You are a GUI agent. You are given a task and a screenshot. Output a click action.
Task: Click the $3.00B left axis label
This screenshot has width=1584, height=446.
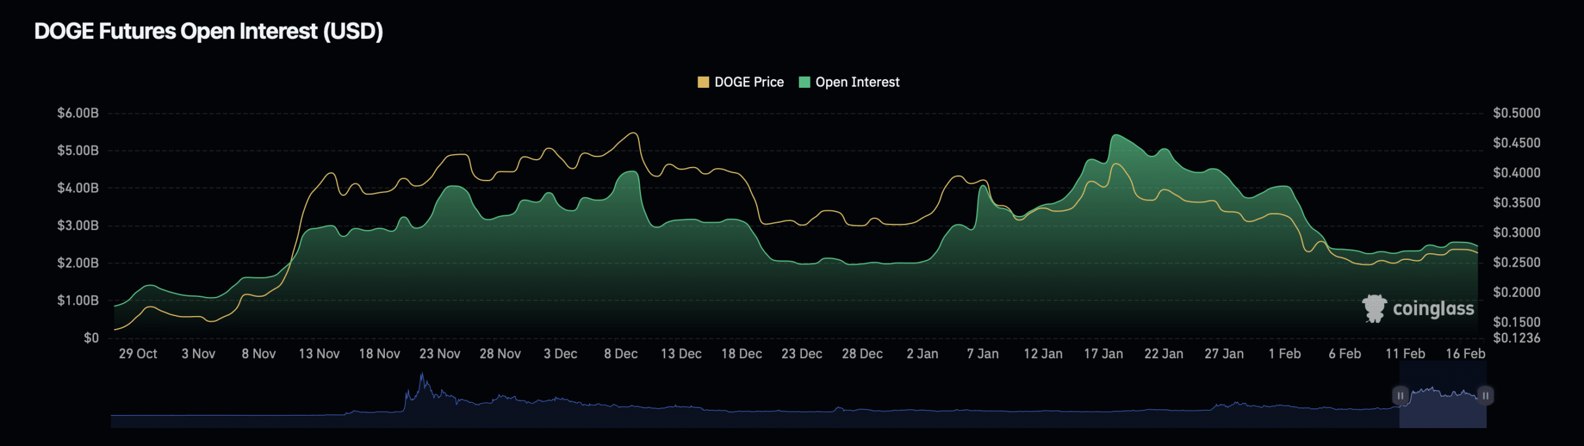coord(78,226)
